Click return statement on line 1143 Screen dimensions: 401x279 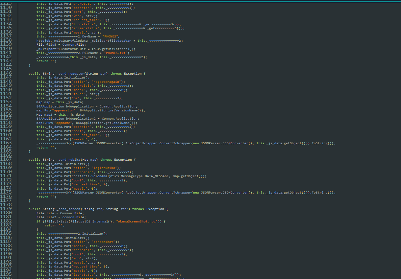pyautogui.click(x=46, y=61)
